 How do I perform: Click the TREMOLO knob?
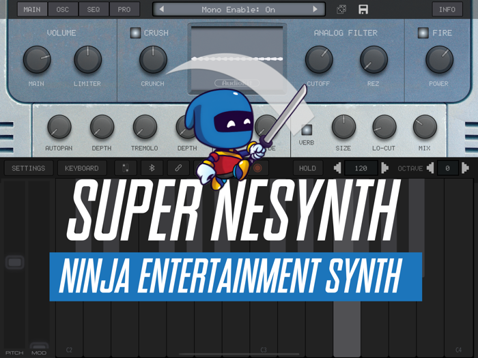pos(145,127)
